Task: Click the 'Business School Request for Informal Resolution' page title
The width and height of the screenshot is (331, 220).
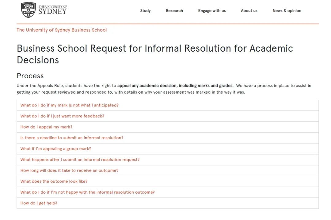Action: click(x=155, y=54)
